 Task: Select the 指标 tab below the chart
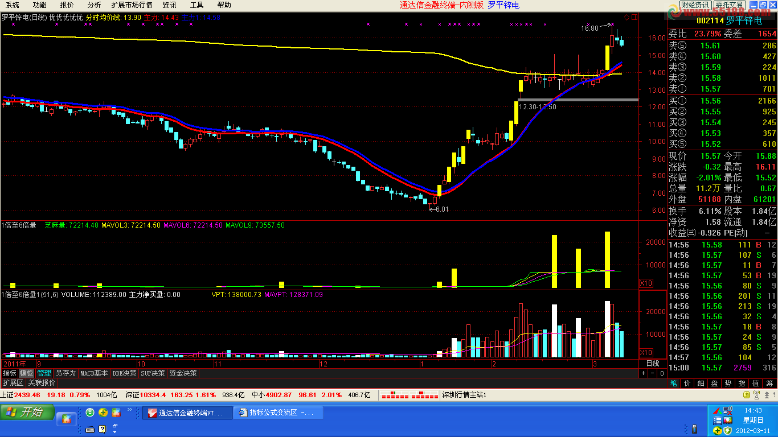[x=9, y=373]
